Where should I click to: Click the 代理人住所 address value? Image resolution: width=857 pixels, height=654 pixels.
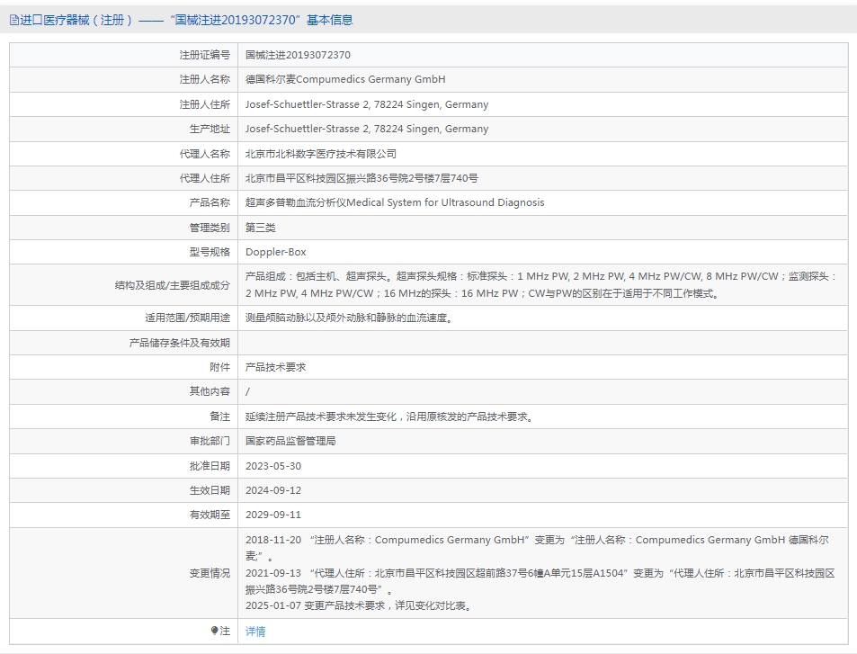362,178
